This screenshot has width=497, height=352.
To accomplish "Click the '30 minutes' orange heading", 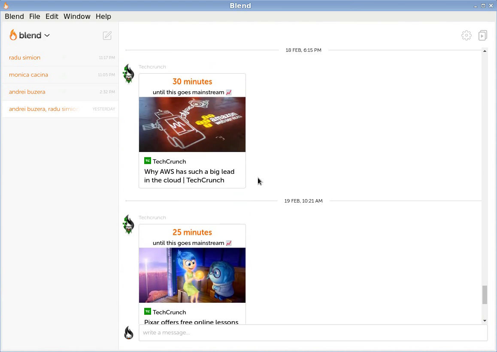I will point(192,82).
